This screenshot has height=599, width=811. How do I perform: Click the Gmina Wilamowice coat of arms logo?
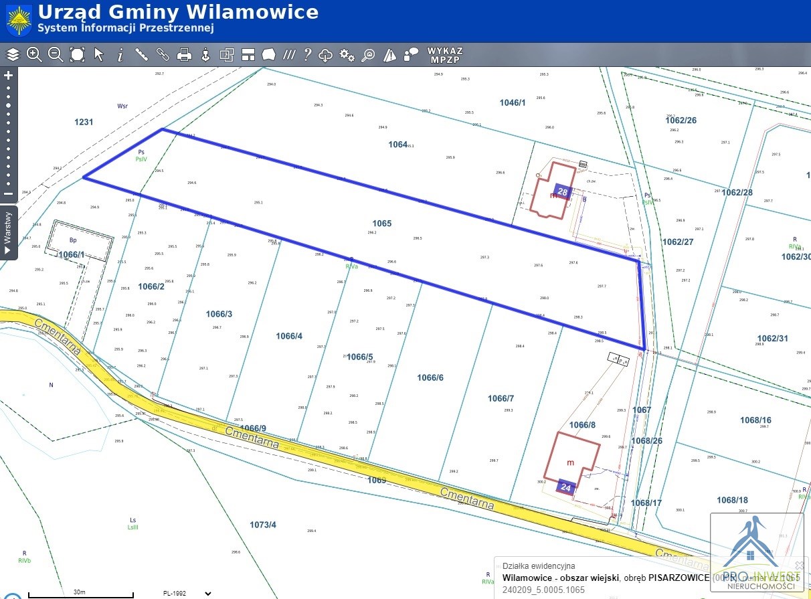(x=19, y=21)
